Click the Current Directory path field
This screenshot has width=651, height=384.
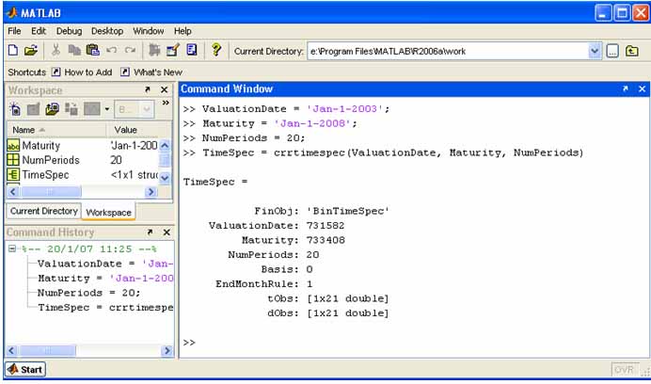pos(448,51)
